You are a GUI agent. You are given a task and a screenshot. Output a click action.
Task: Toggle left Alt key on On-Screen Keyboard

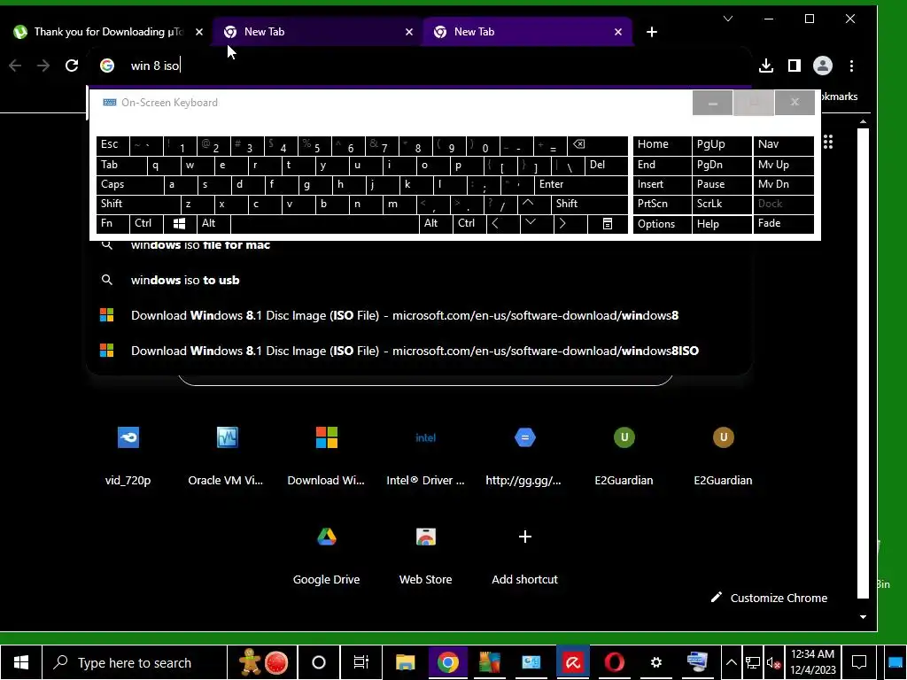click(x=213, y=224)
